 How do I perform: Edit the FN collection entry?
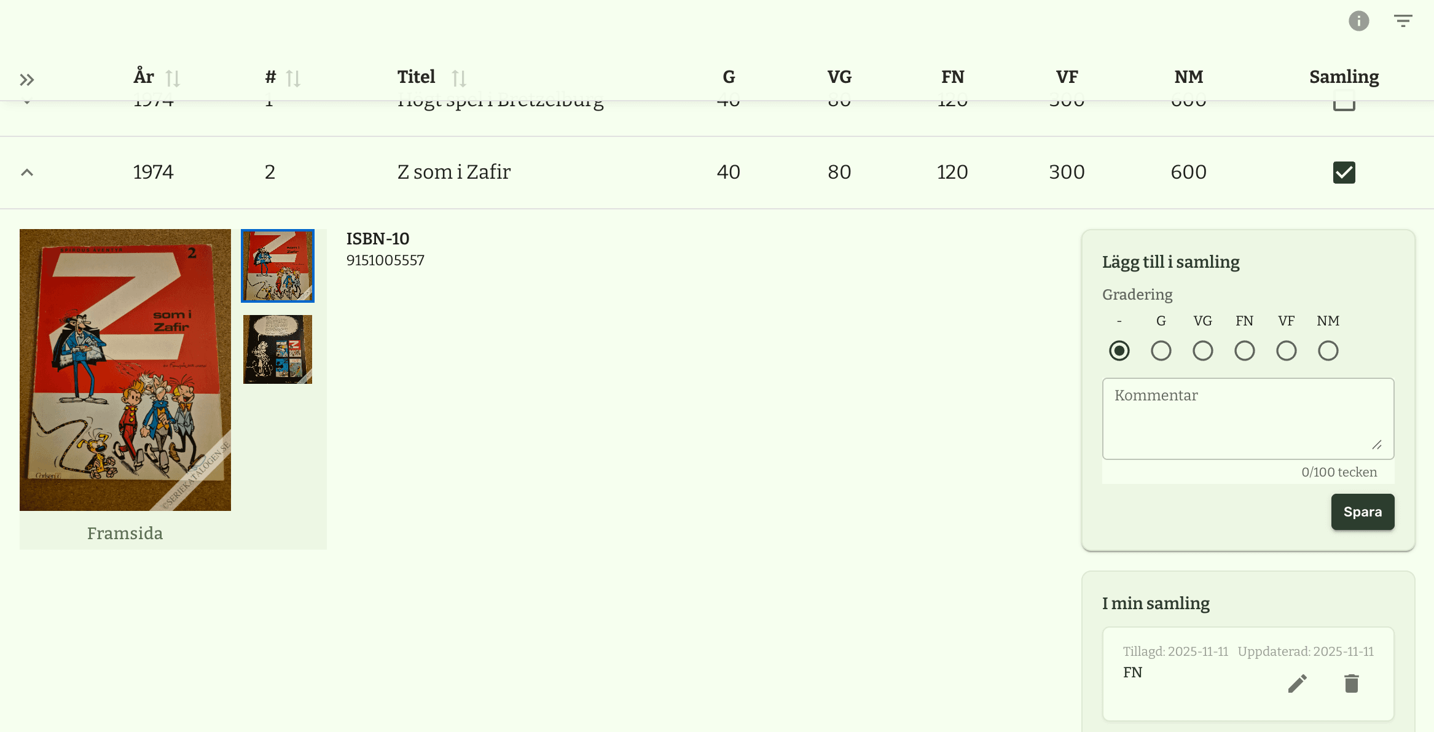(1297, 683)
